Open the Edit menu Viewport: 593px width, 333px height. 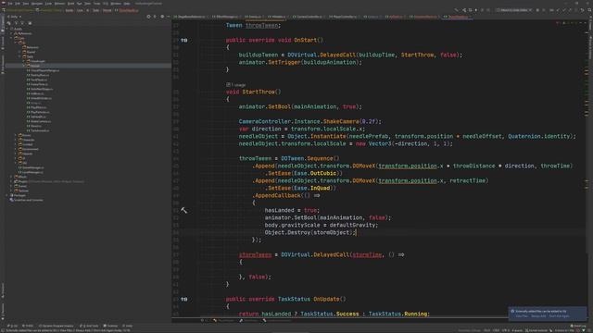coord(18,4)
